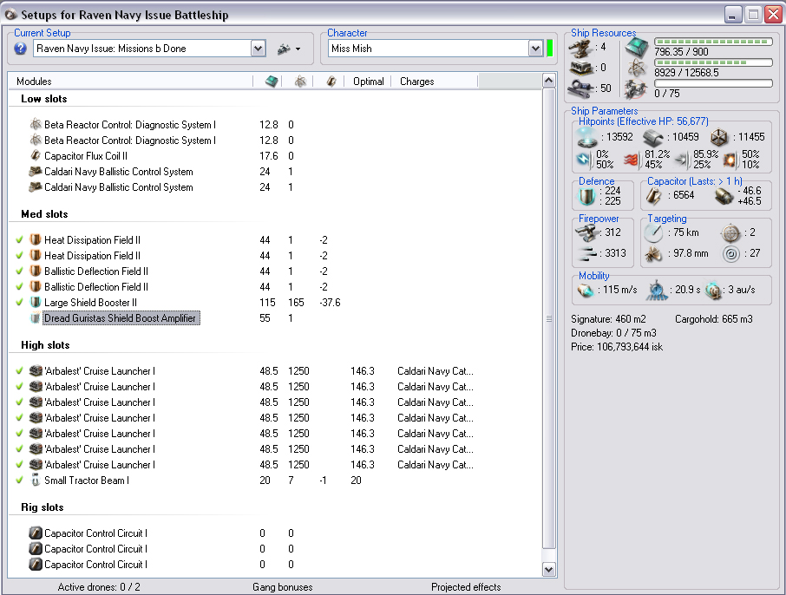The width and height of the screenshot is (786, 595).
Task: Toggle active state of second Ballistic Deflection Field II
Action: pos(19,287)
